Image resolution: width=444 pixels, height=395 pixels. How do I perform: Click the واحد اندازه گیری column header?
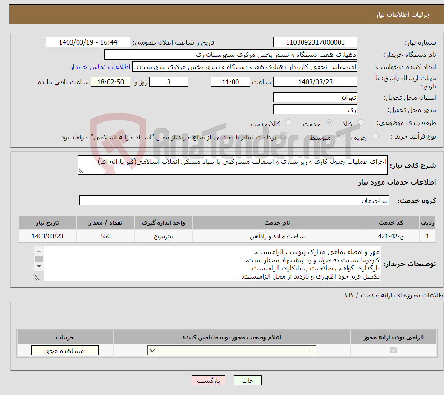(x=163, y=223)
